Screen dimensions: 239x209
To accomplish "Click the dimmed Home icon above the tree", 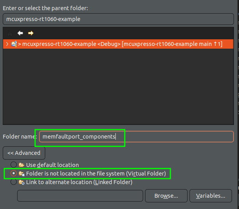I will coord(10,33).
